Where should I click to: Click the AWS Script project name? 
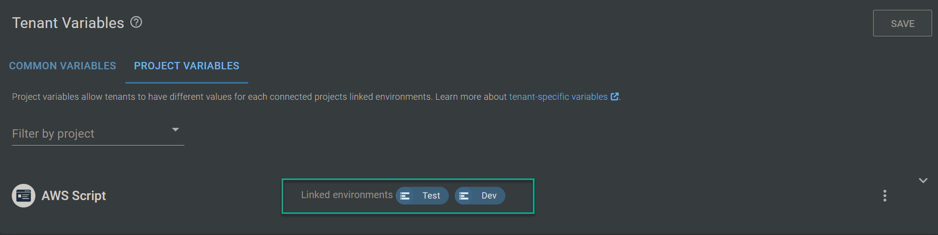point(74,196)
